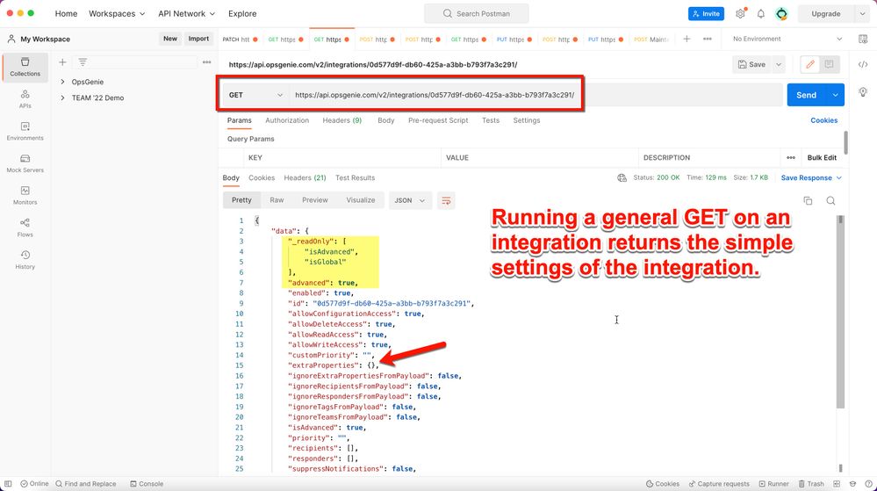The height and width of the screenshot is (491, 877).
Task: Open the APIs sidebar panel
Action: click(x=25, y=99)
